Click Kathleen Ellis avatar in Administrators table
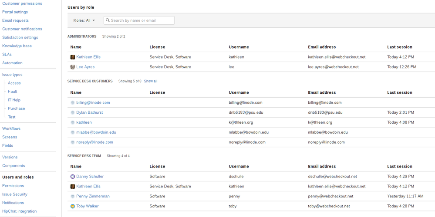This screenshot has width=435, height=217. [x=73, y=57]
